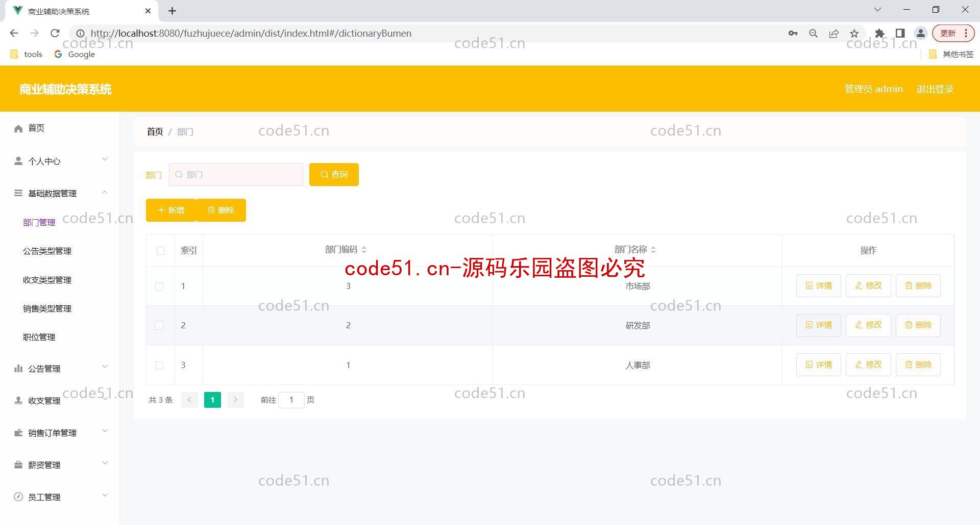This screenshot has height=525, width=980.
Task: Sort by 部门名称 column arrows
Action: click(x=653, y=250)
